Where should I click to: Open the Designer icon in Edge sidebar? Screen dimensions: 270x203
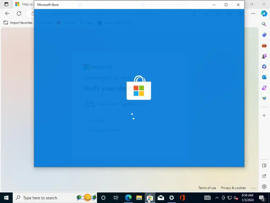[264, 88]
